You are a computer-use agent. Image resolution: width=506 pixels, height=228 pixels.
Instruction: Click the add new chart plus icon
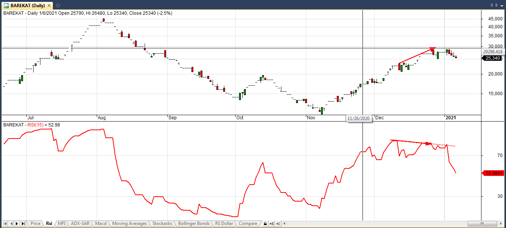(x=57, y=6)
